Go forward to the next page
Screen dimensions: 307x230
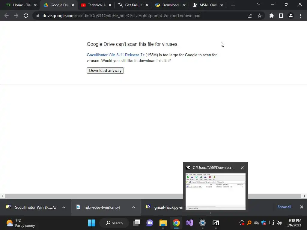pos(16,16)
